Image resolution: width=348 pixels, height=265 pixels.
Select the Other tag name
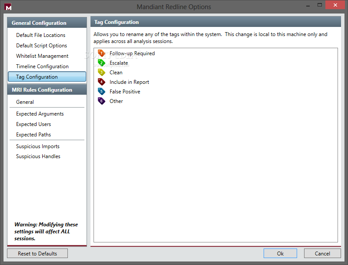(116, 101)
